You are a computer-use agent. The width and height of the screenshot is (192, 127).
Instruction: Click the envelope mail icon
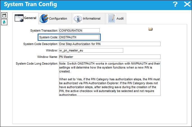150,29
